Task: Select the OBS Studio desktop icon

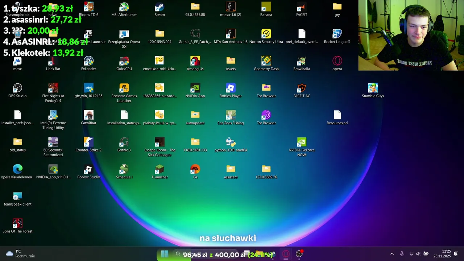Action: (x=17, y=91)
